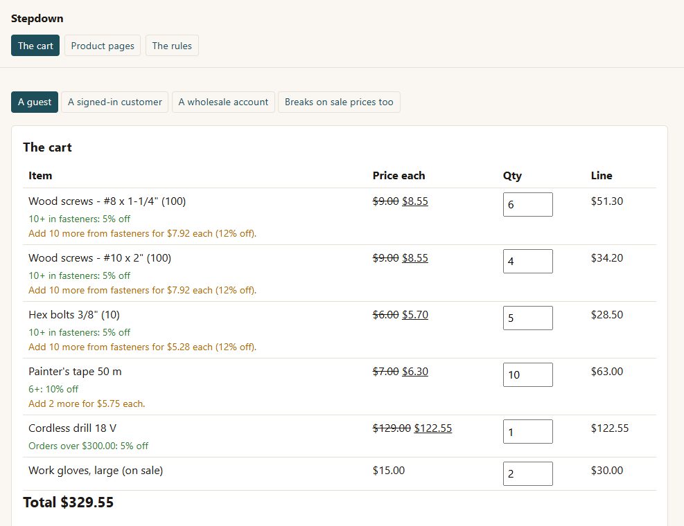Click the underlined $8.55 price for #8 screws
Image resolution: width=684 pixels, height=526 pixels.
click(x=415, y=201)
